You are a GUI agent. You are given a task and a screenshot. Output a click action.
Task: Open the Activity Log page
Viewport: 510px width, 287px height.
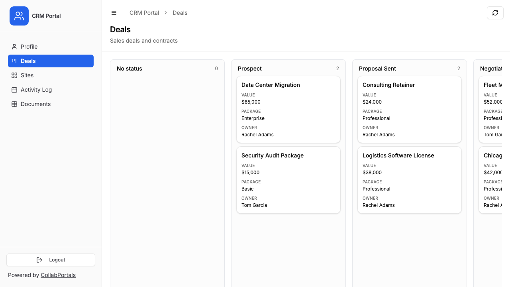[x=51, y=90]
